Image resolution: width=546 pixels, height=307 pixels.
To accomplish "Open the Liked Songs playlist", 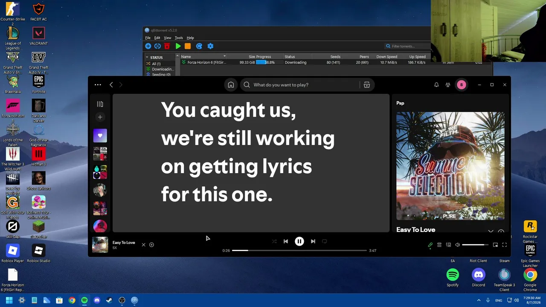I will (100, 136).
